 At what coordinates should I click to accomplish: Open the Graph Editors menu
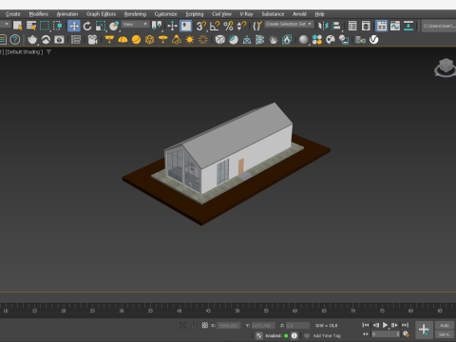(101, 14)
